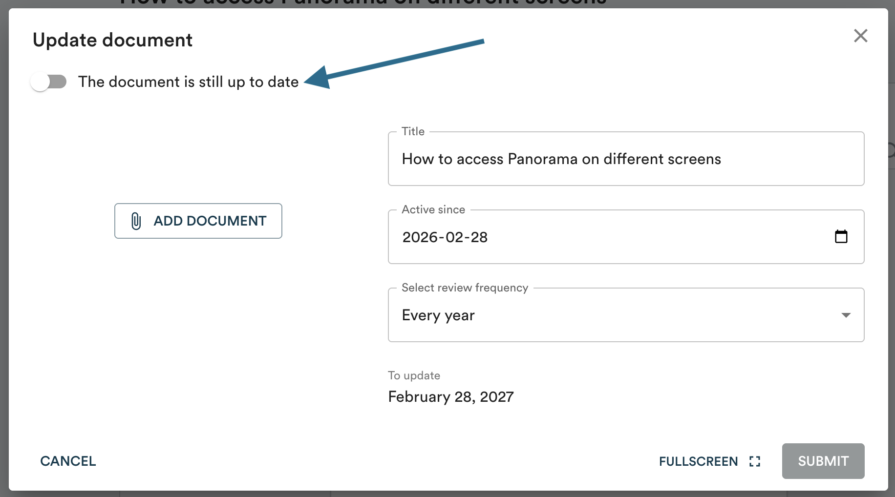Click the Every year selected value
895x497 pixels.
(438, 315)
